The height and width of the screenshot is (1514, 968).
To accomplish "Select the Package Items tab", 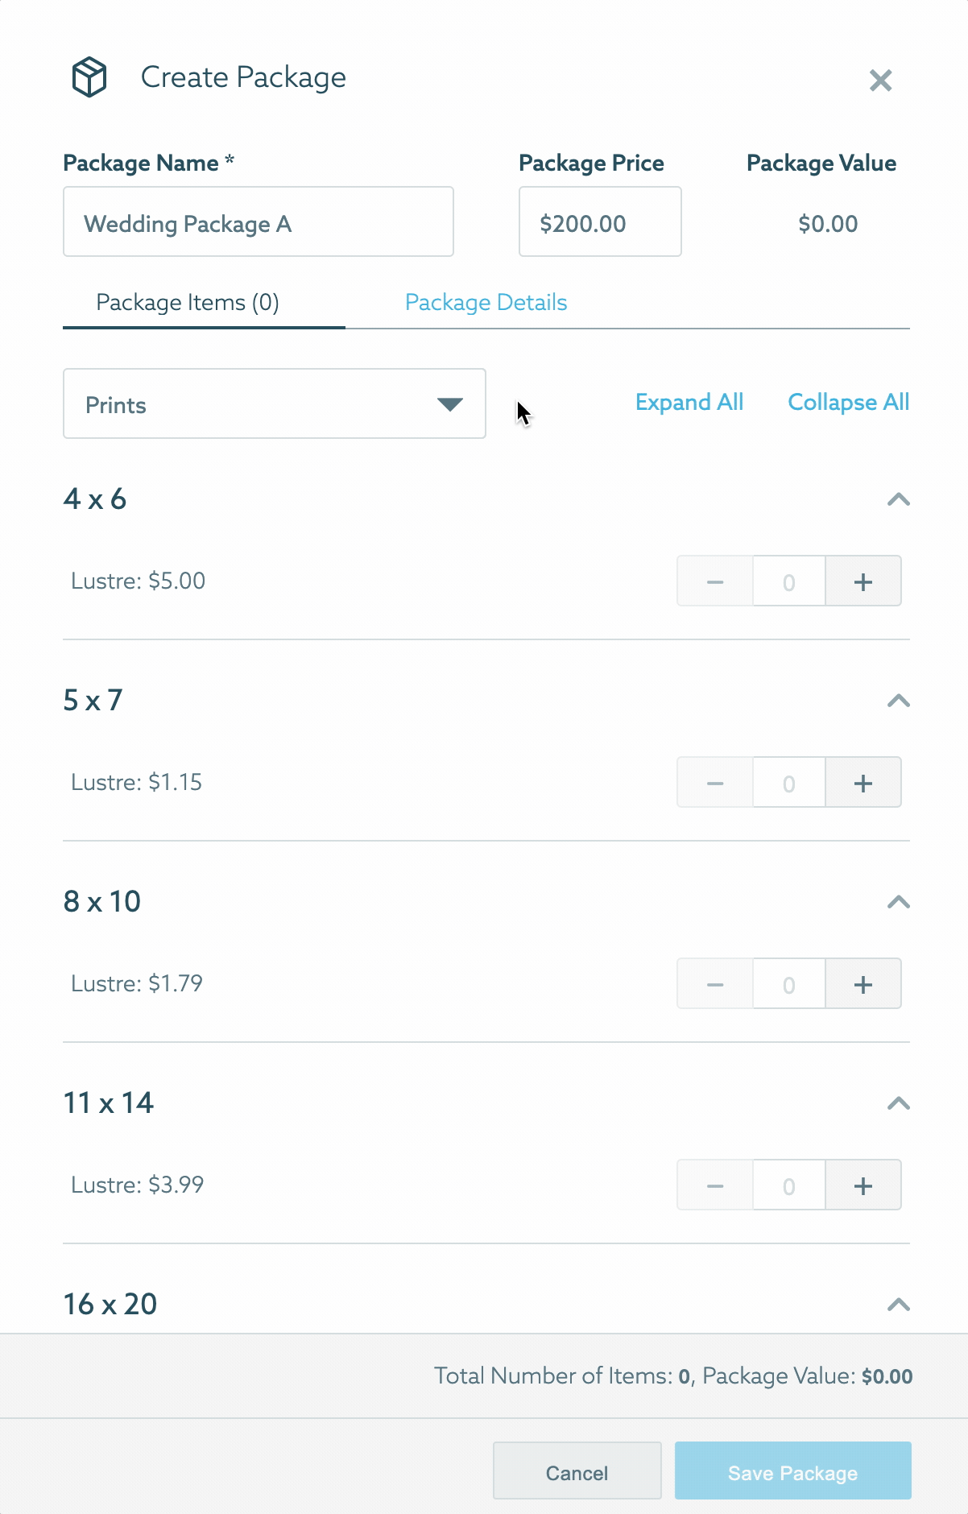I will tap(187, 302).
